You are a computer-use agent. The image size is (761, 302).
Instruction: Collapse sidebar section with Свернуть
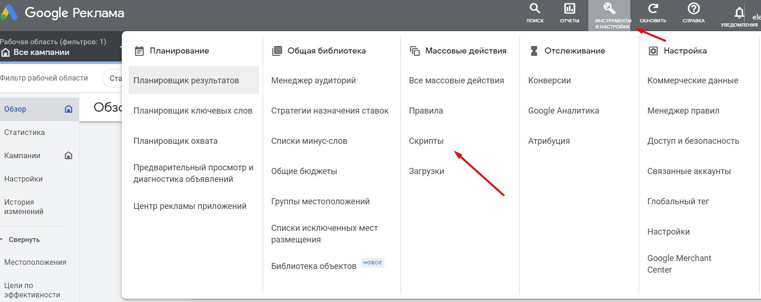(24, 240)
